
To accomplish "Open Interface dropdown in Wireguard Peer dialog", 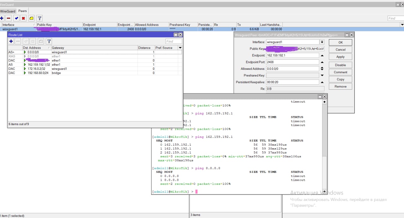I will pos(322,42).
